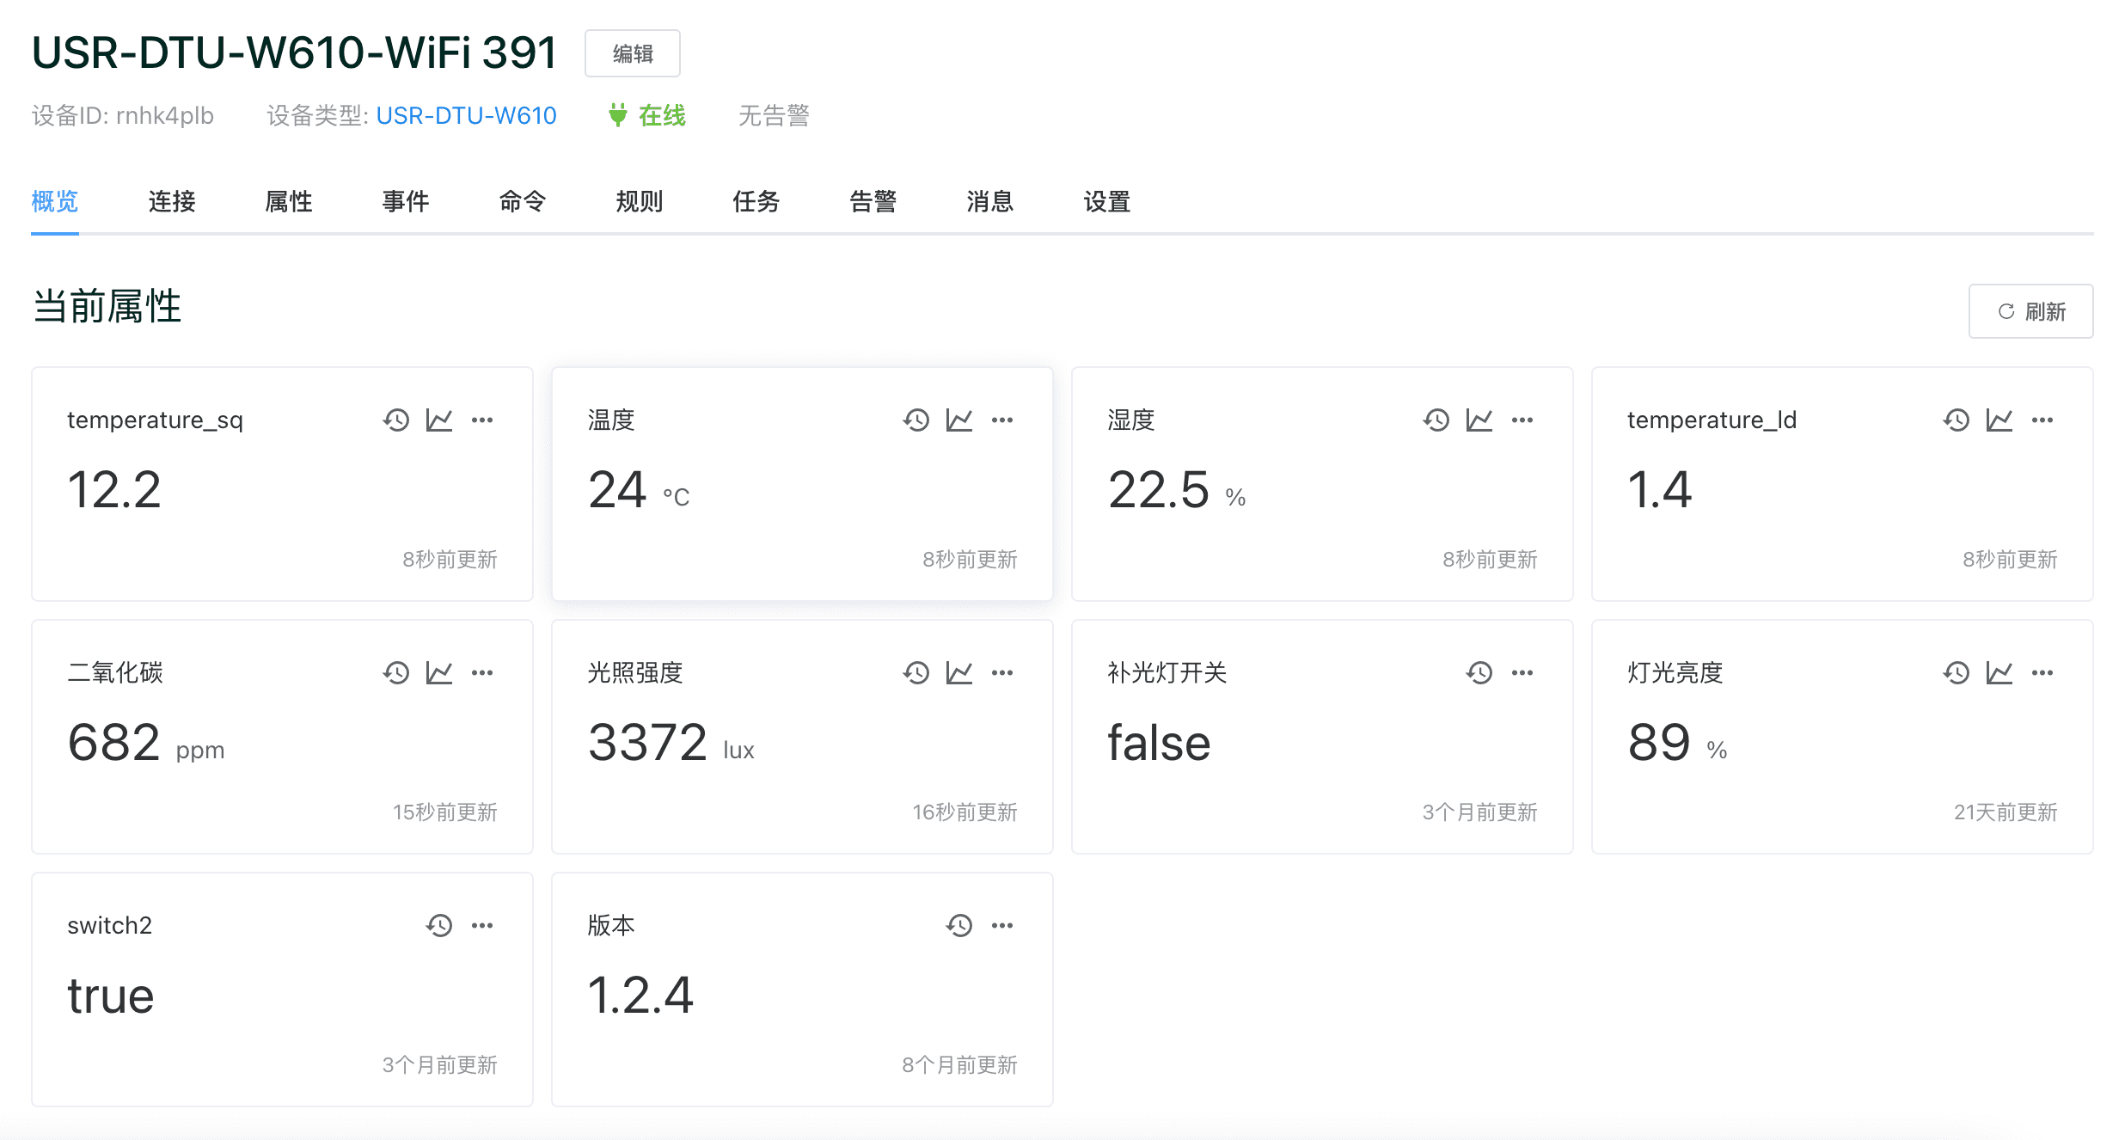Click the 编辑 button

633,53
